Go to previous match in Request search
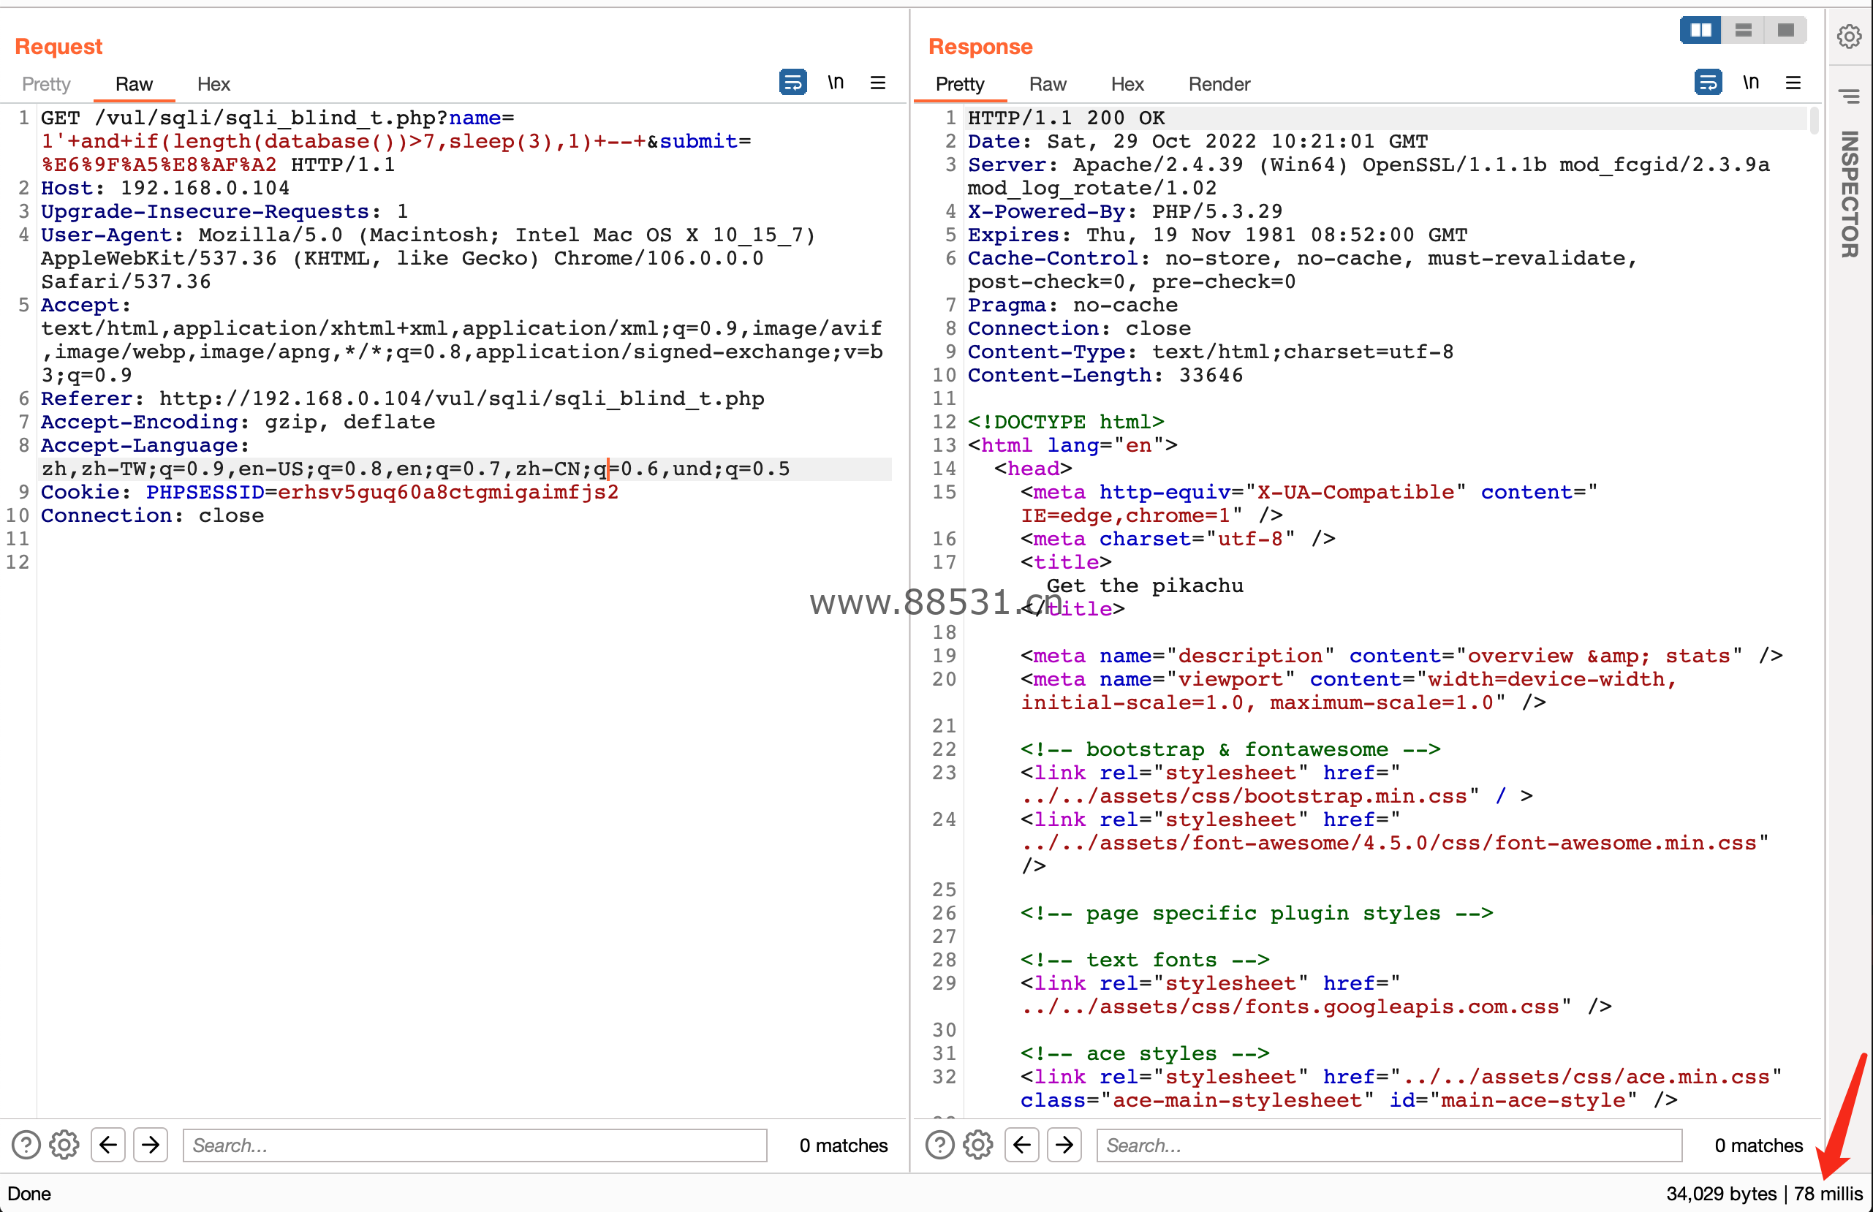The height and width of the screenshot is (1212, 1873). (x=109, y=1144)
